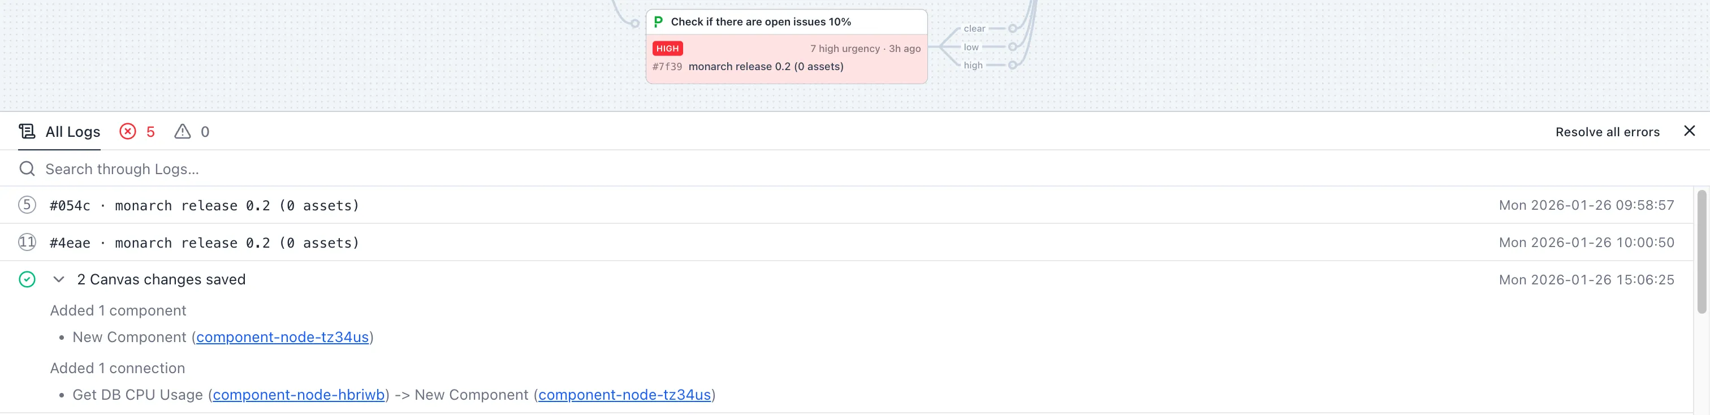The width and height of the screenshot is (1710, 415).
Task: Open log entry #054c monarch release
Action: [x=205, y=206]
